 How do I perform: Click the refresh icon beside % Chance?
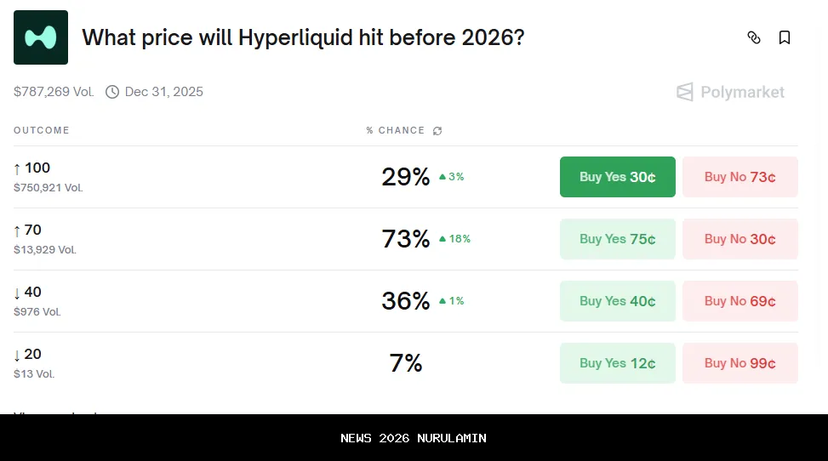point(437,131)
